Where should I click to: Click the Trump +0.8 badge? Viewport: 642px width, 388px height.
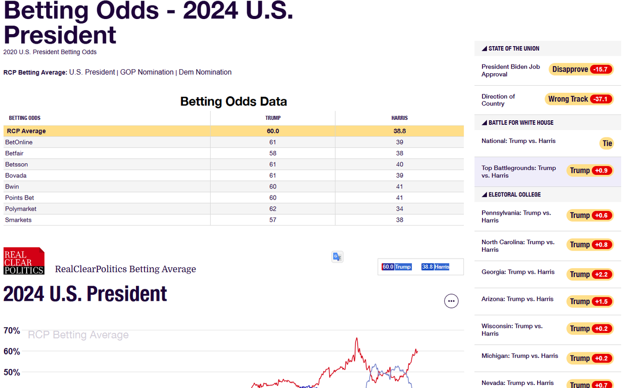pos(590,245)
